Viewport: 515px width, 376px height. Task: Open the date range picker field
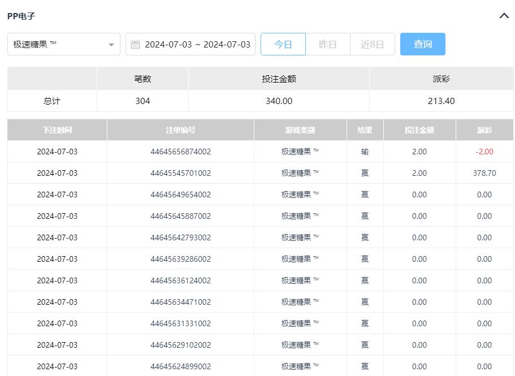197,44
